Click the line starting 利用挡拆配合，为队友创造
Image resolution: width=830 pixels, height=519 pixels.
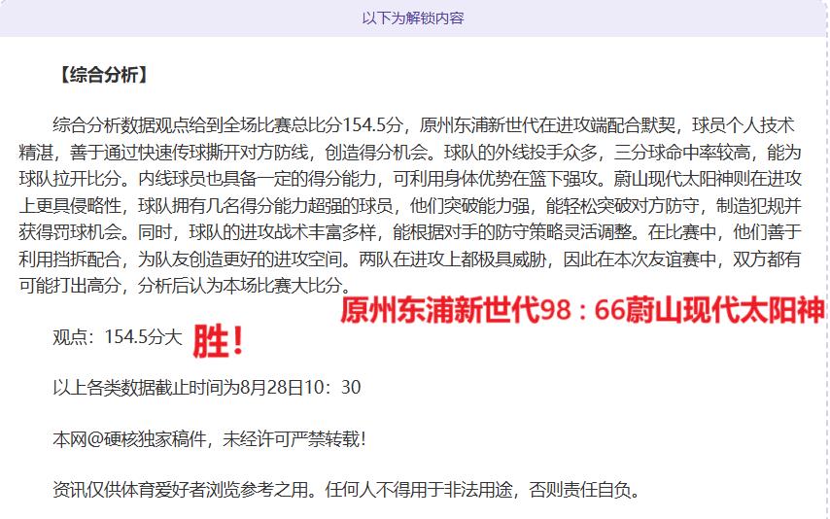[x=410, y=259]
